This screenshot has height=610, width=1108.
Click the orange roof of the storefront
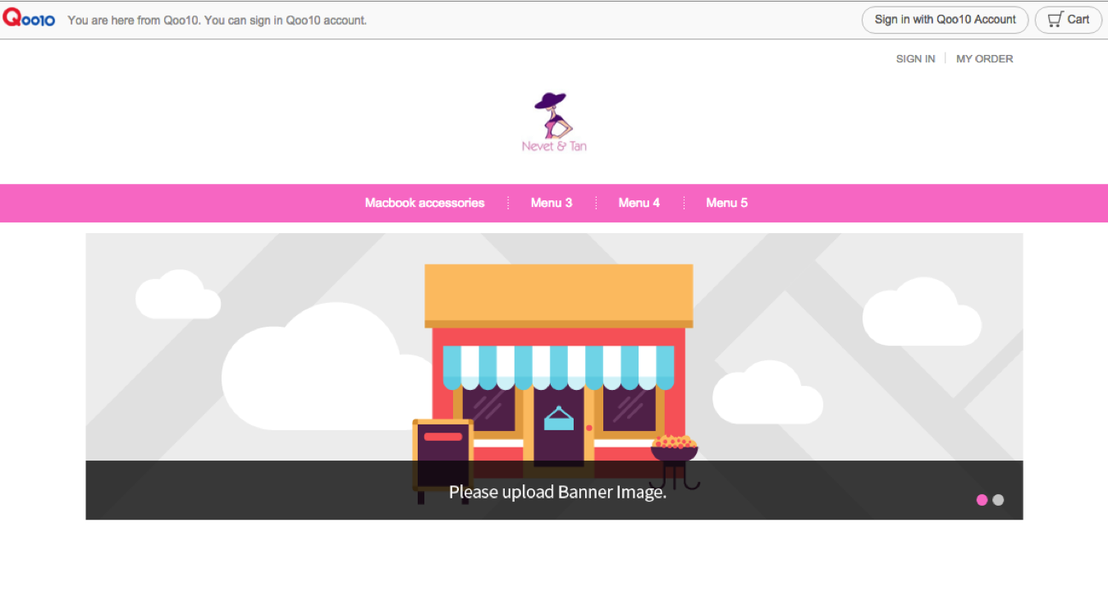(x=558, y=294)
